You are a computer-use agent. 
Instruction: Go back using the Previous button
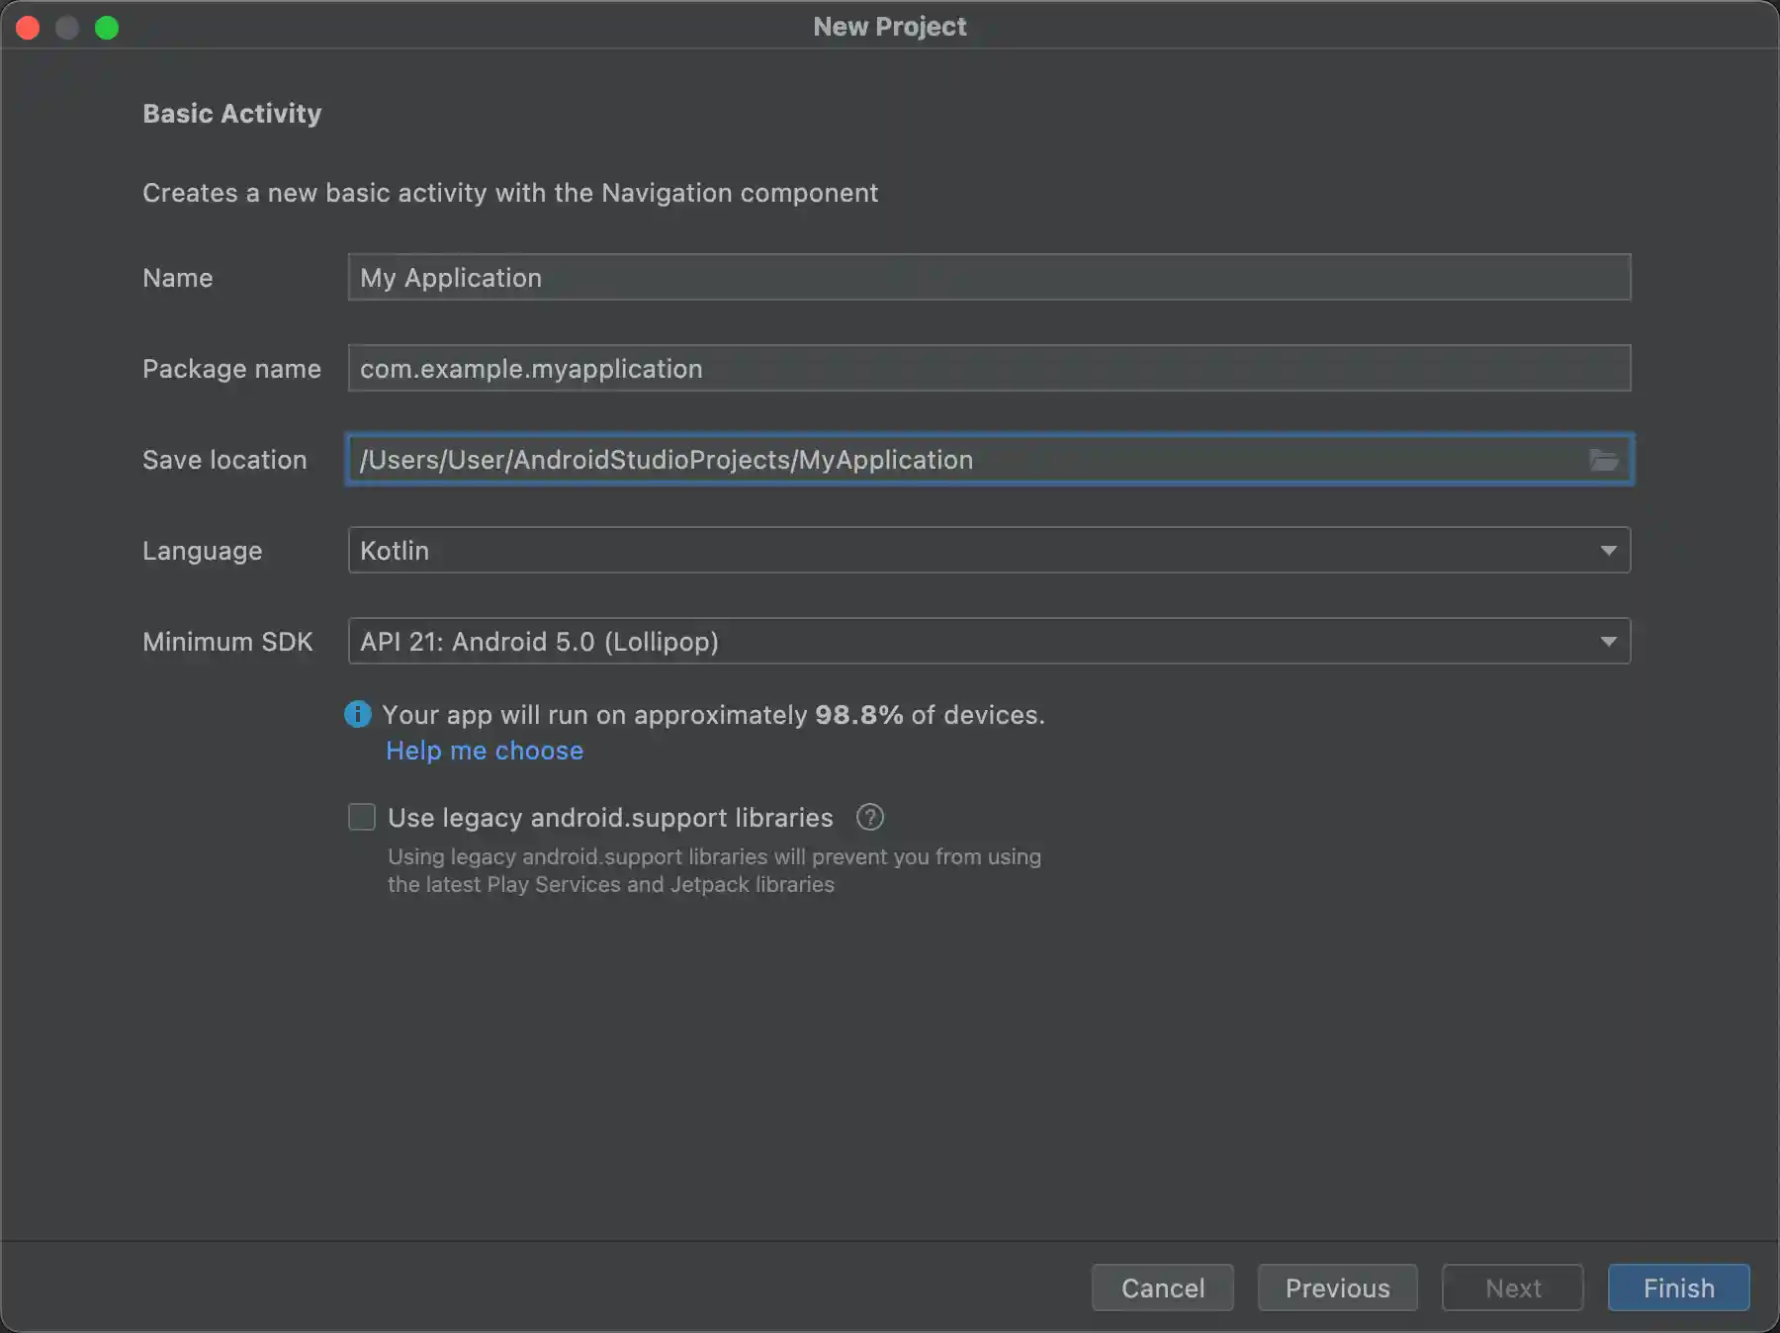[1337, 1288]
